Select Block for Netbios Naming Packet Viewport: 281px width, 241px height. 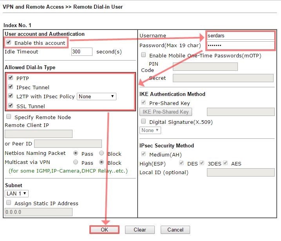tap(102, 153)
